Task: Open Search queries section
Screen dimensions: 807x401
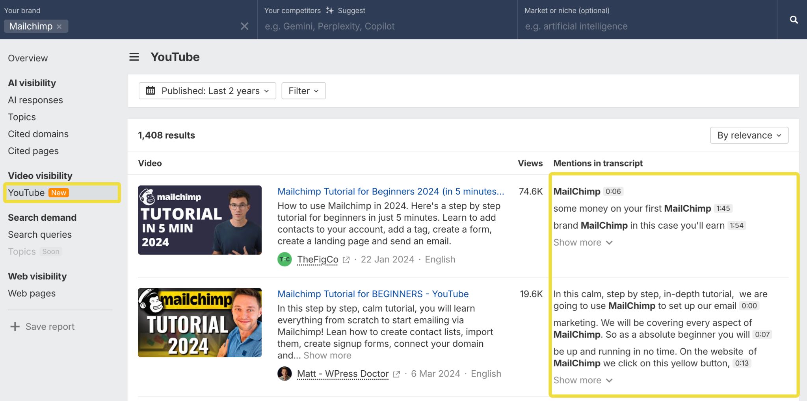Action: pos(40,235)
